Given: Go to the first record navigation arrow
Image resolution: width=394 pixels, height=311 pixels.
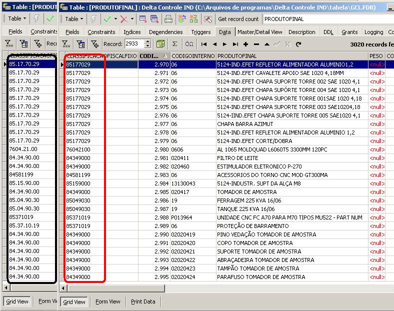Looking at the screenshot, I should tap(204, 44).
